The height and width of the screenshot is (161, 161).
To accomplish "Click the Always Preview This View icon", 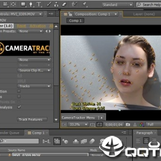I will [64, 124].
